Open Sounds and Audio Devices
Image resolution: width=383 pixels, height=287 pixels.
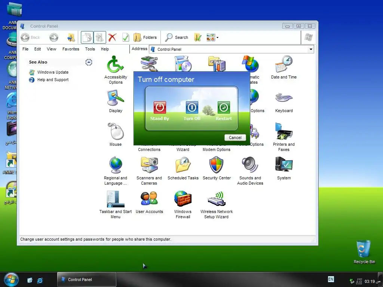[250, 171]
